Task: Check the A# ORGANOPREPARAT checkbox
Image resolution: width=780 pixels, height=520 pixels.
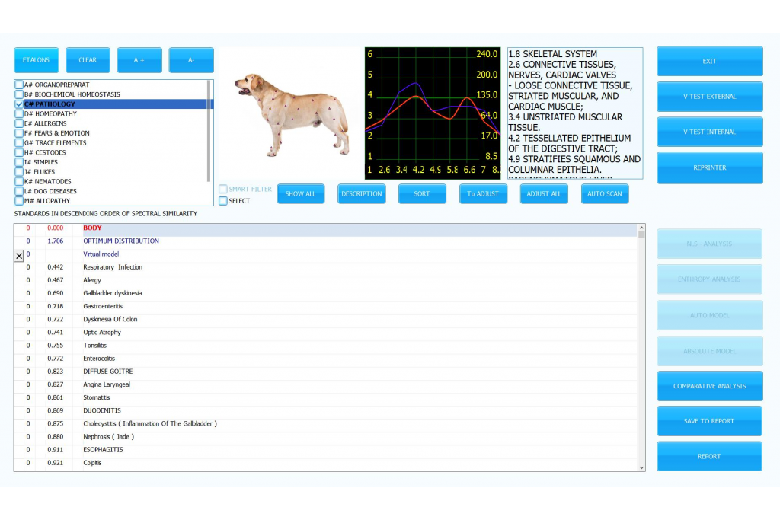Action: [19, 85]
